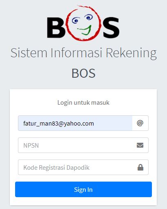This screenshot has width=167, height=209.
Task: Click the Sign In label text
Action: point(83,190)
